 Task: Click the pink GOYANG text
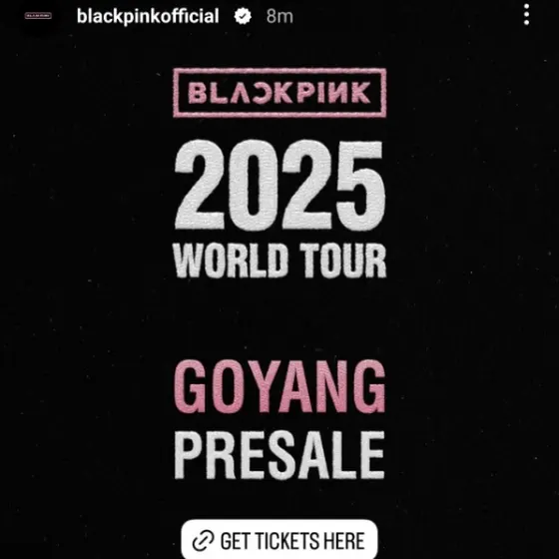(279, 387)
